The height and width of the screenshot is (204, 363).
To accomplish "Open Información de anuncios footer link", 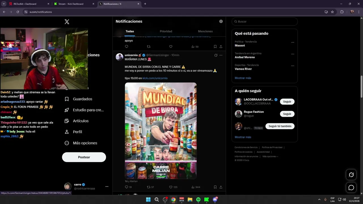I will (x=246, y=156).
